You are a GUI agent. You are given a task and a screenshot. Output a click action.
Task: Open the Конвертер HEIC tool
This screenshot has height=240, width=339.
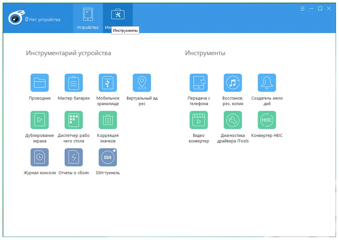point(267,120)
